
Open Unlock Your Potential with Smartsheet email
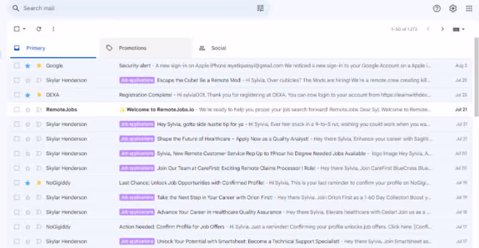(x=240, y=241)
